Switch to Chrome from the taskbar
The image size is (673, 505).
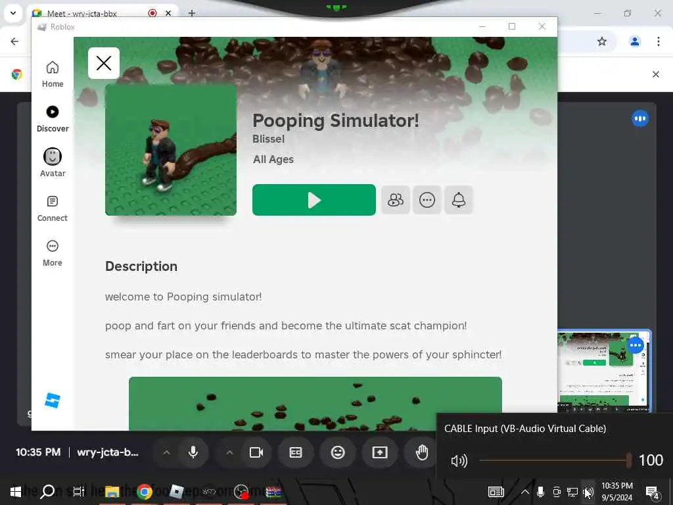click(x=145, y=492)
